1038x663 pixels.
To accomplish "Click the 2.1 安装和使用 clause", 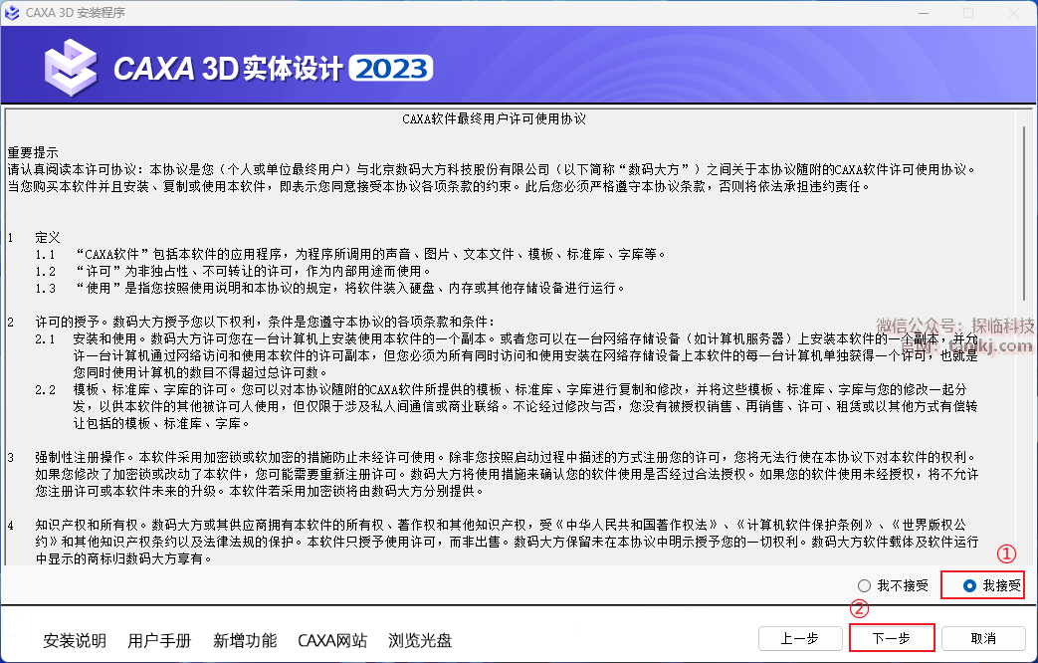I will (x=507, y=355).
